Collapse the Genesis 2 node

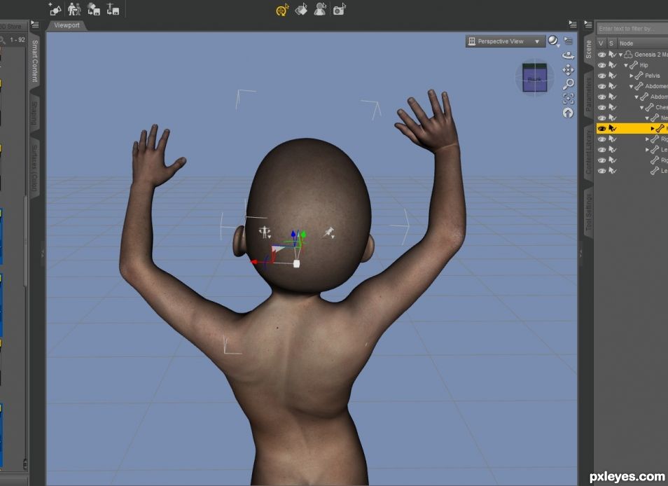[x=620, y=55]
